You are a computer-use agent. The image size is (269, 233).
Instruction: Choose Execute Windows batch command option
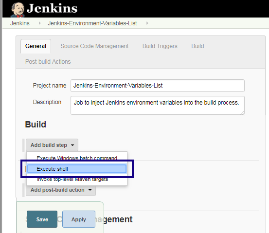point(77,158)
